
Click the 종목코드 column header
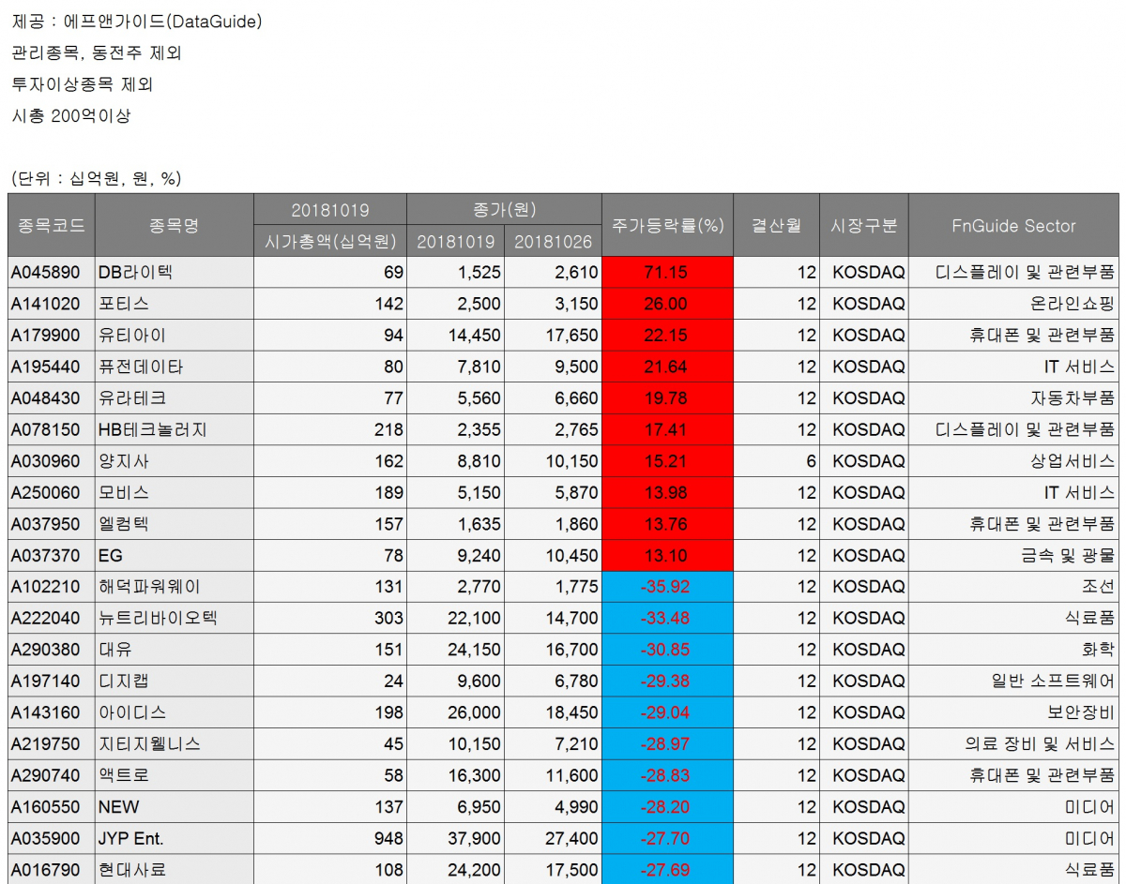(52, 225)
